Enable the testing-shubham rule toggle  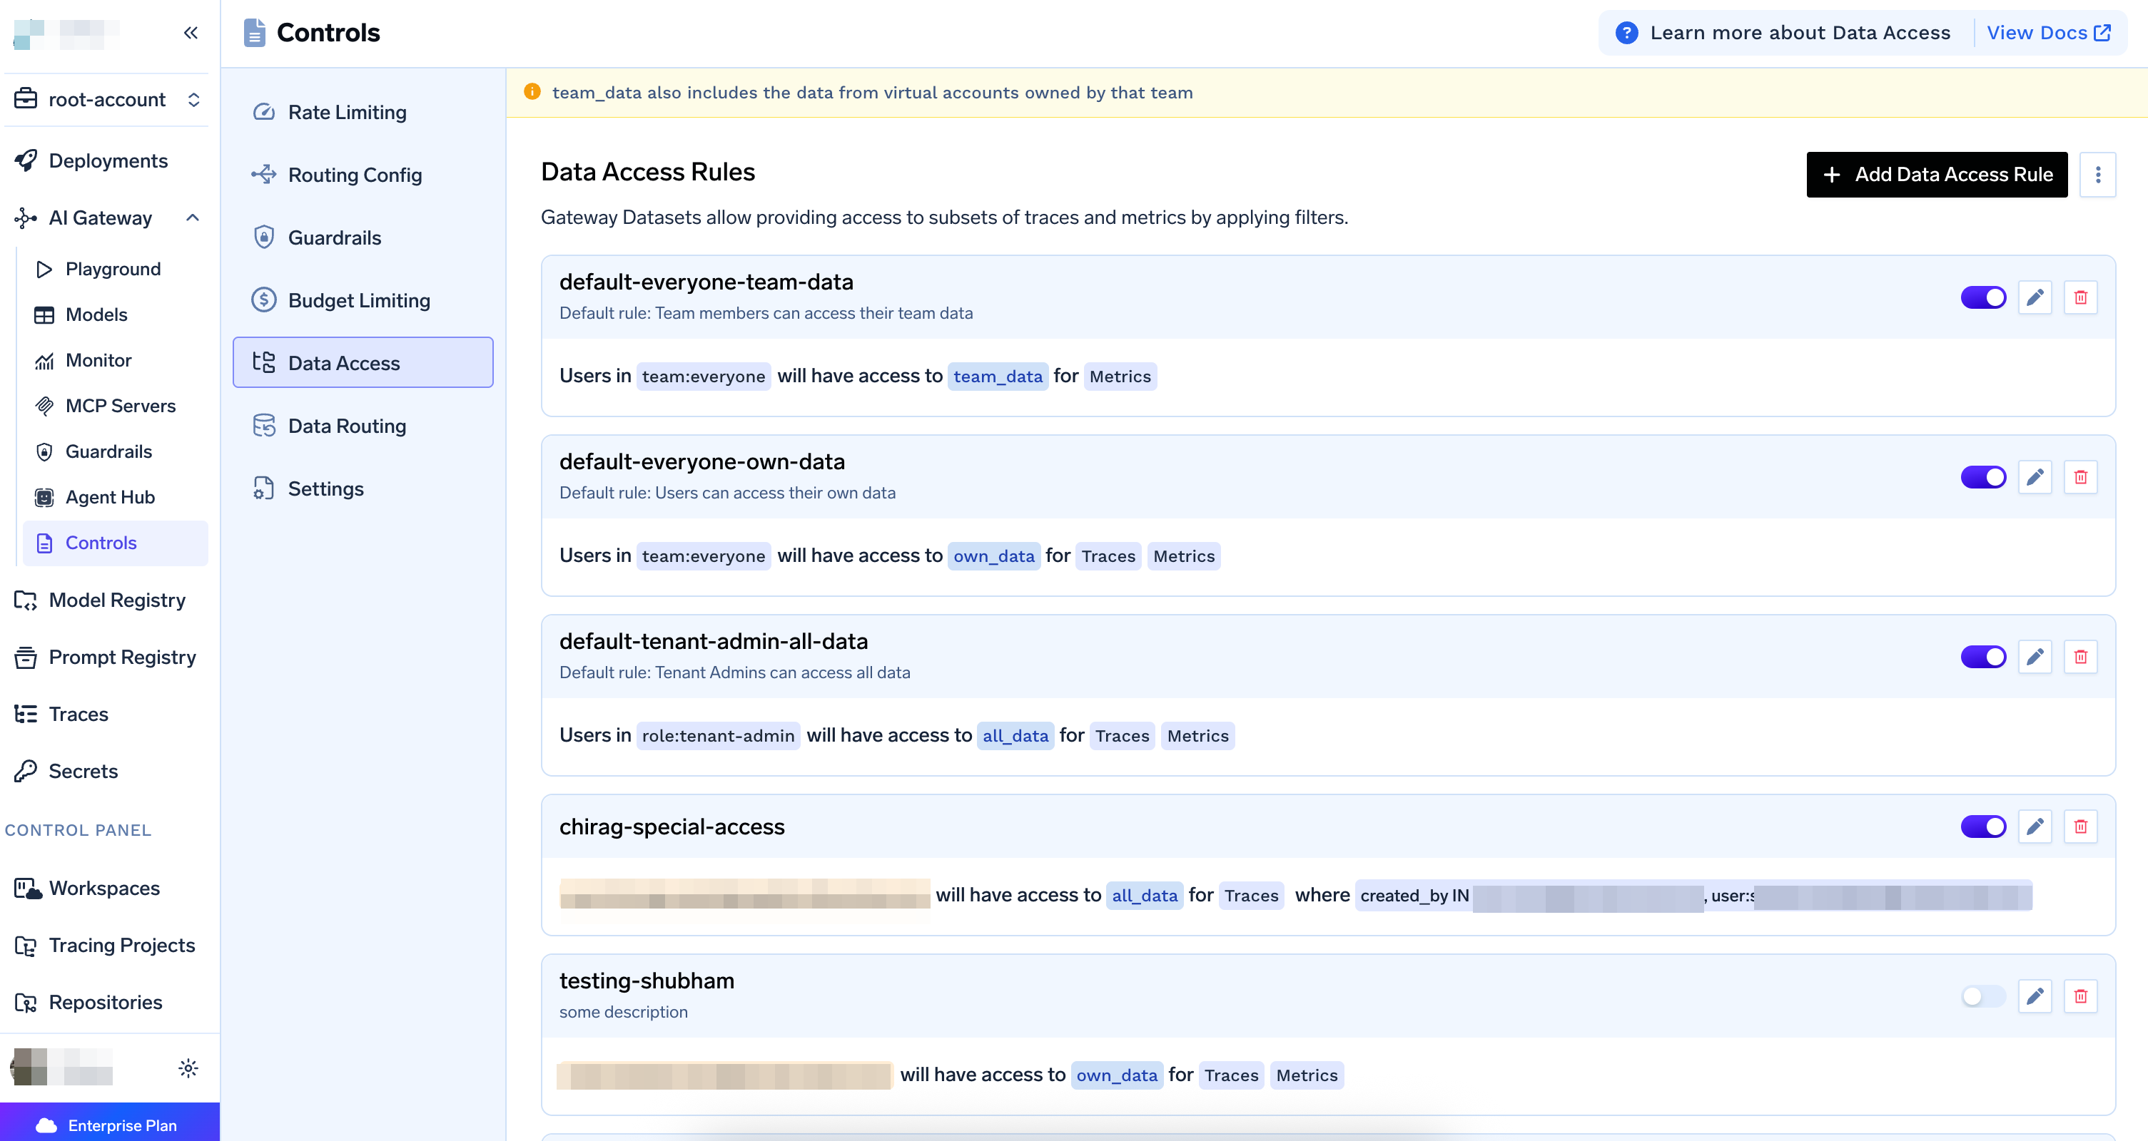(1983, 996)
